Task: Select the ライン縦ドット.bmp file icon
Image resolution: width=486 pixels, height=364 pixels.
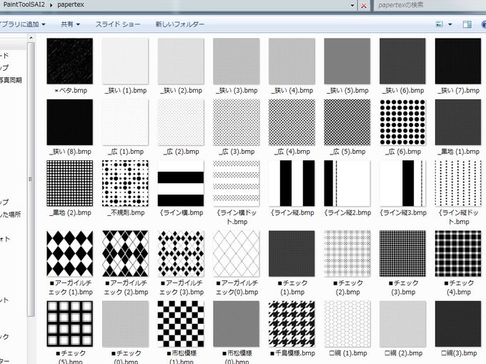Action: coord(458,183)
